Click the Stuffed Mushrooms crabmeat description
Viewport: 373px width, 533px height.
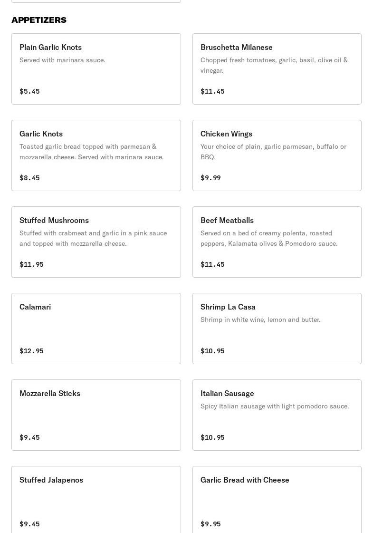coord(93,238)
